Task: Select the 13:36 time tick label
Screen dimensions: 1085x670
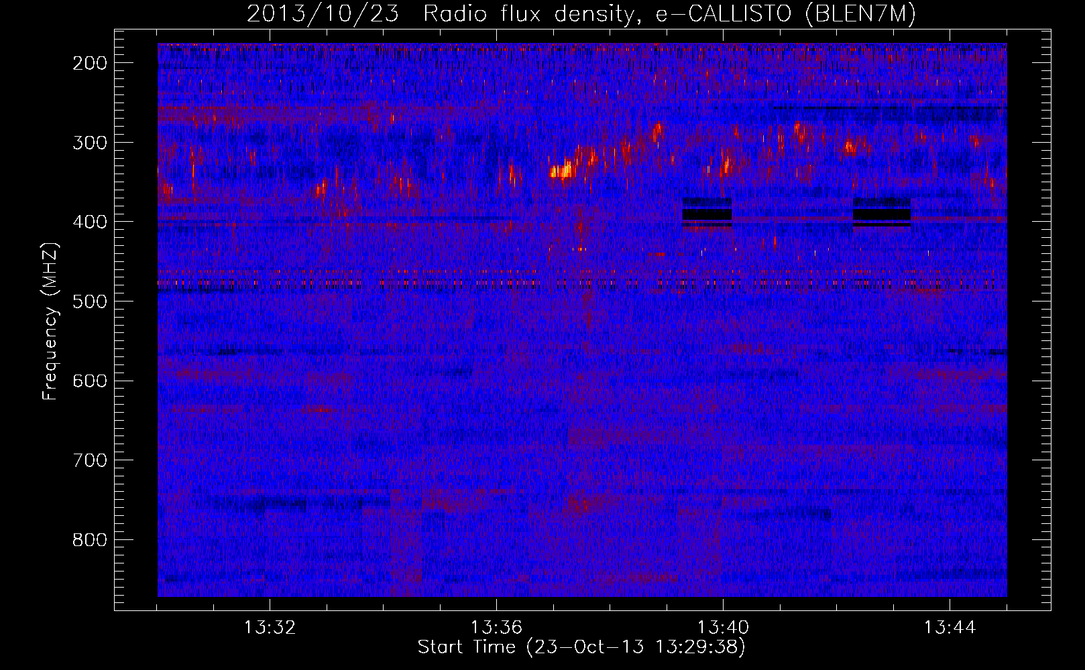Action: (x=496, y=628)
